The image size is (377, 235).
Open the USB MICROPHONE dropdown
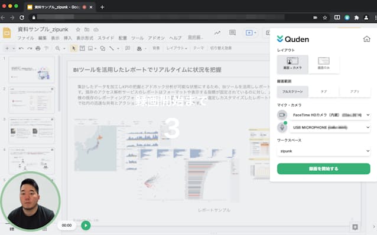coord(330,127)
